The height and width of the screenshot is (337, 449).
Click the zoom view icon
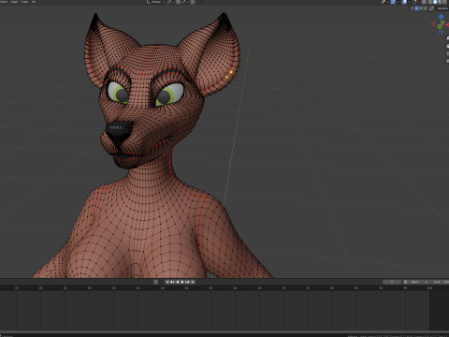(x=447, y=38)
